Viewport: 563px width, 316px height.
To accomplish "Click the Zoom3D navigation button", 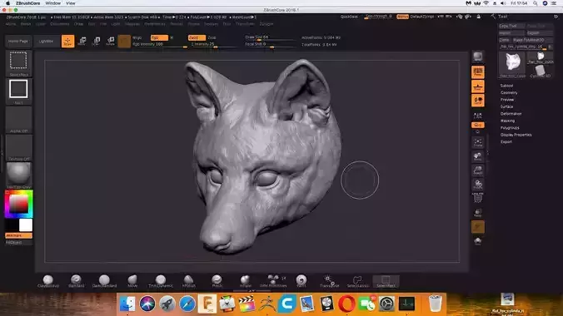I will pos(478,170).
